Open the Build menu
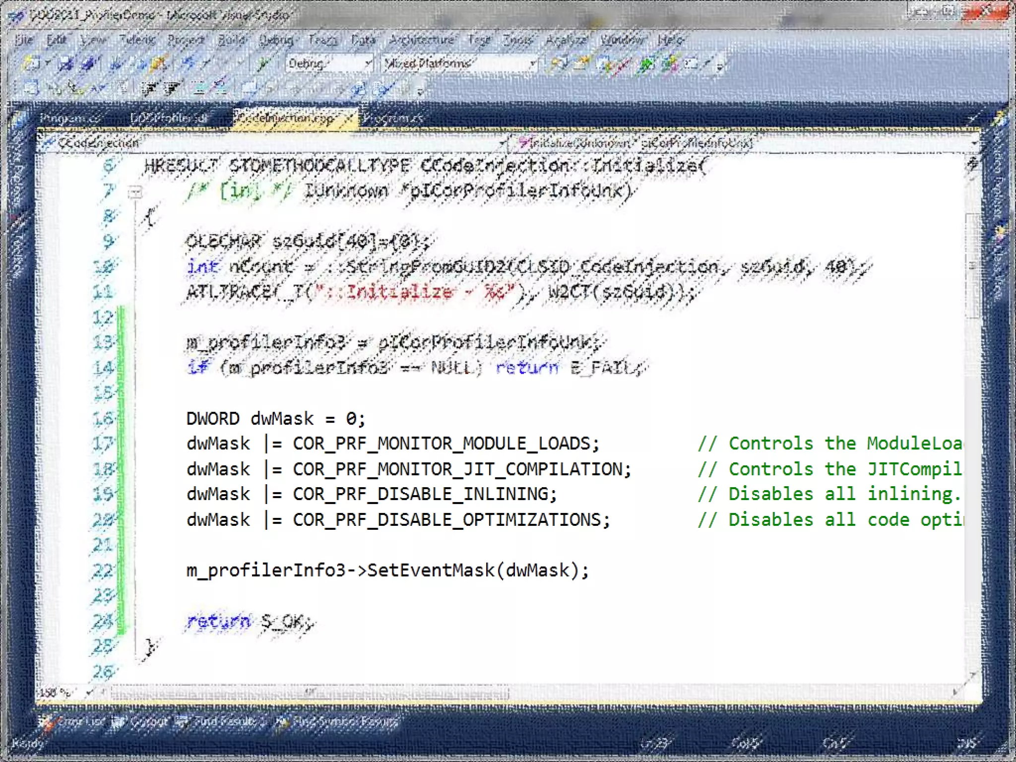The height and width of the screenshot is (762, 1016). (231, 40)
